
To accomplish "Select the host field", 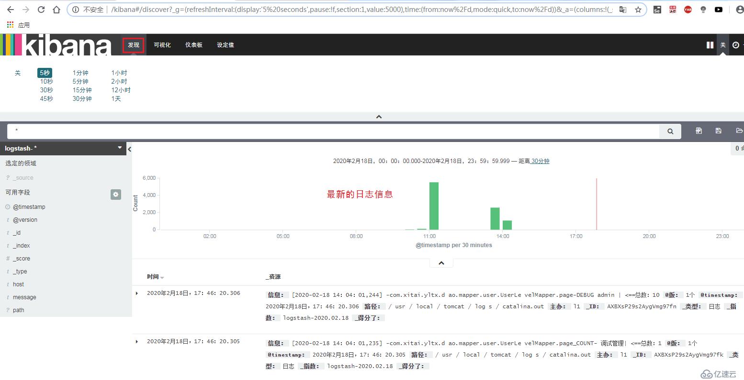I will 18,284.
